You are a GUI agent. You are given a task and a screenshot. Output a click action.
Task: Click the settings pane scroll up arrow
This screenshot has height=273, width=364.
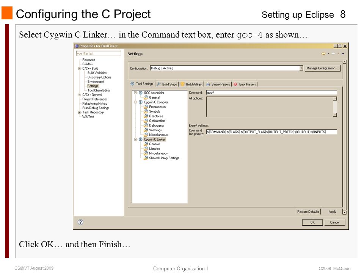[345, 62]
